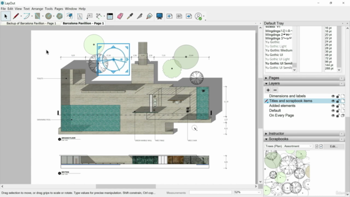Viewport: 350px width, 197px height.
Task: Click the scrapbook trees thumbnail preview
Action: click(x=287, y=173)
